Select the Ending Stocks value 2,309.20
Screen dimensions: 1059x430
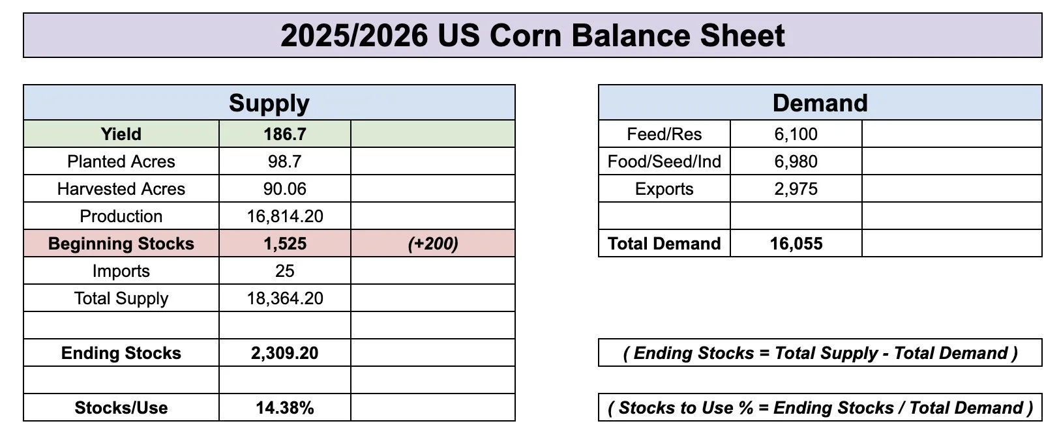[x=285, y=352]
